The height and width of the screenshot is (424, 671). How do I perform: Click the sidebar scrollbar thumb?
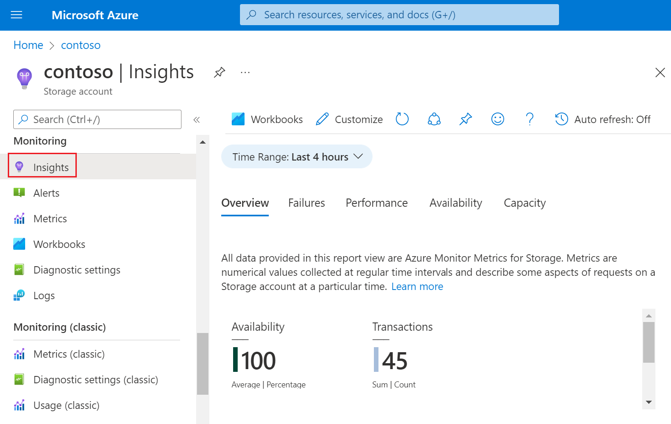click(202, 364)
